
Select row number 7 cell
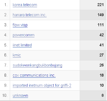5,65
